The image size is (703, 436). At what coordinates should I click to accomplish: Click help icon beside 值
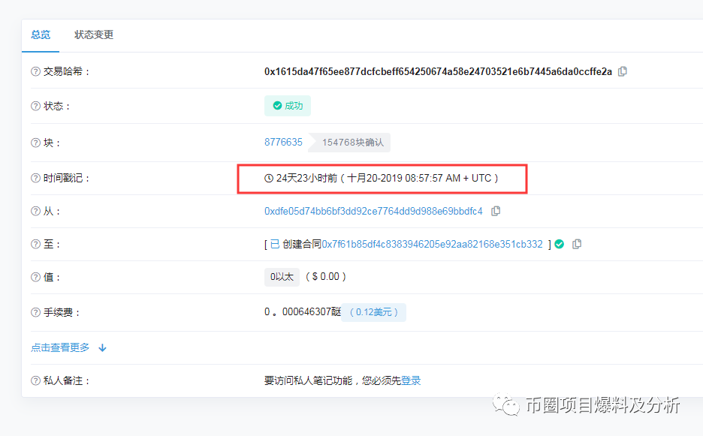click(35, 278)
